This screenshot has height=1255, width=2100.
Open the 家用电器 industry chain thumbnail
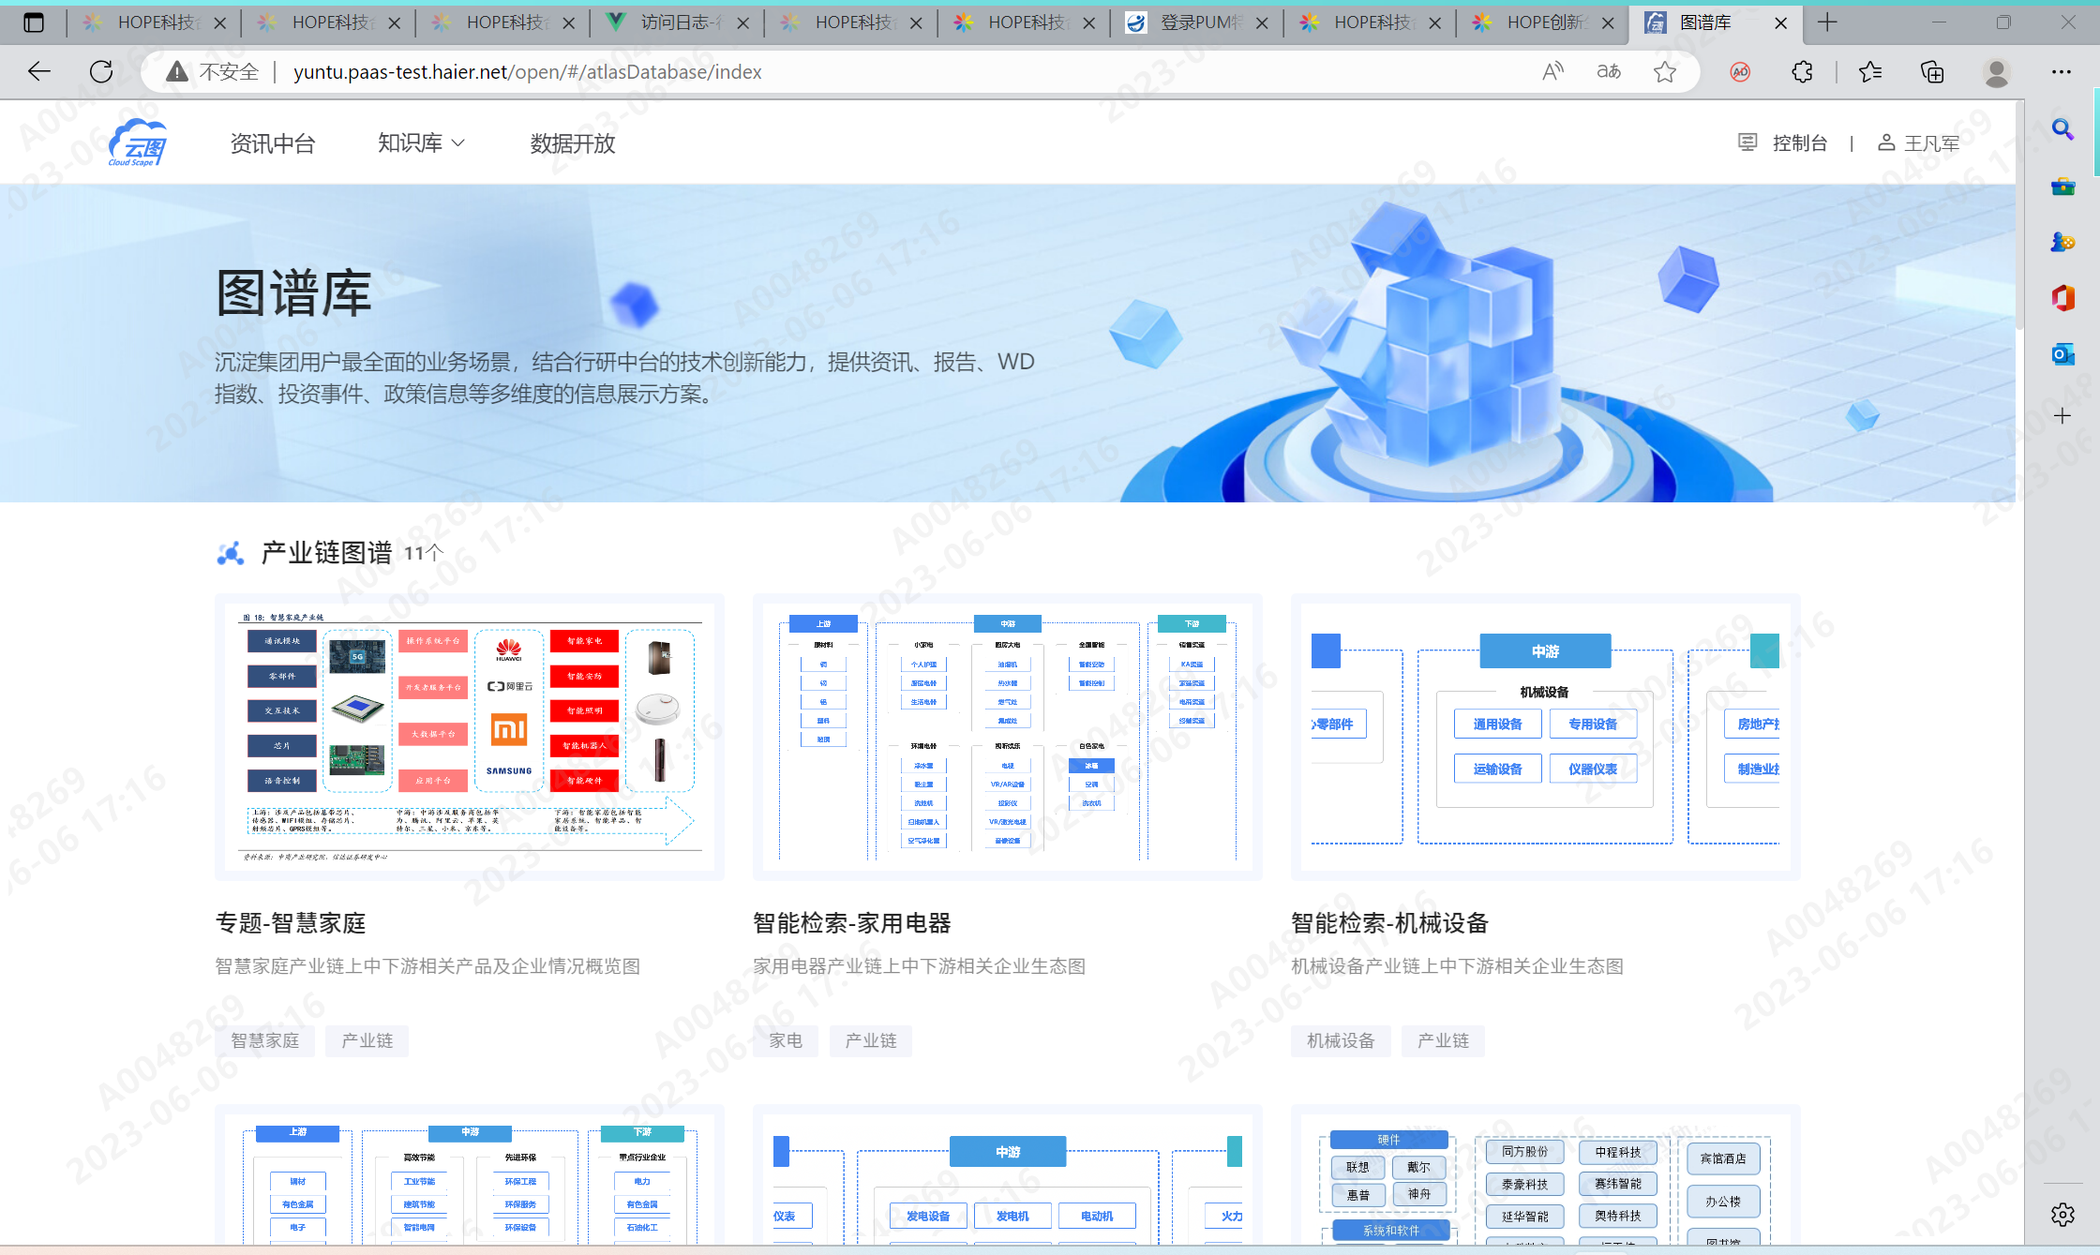click(x=1008, y=737)
